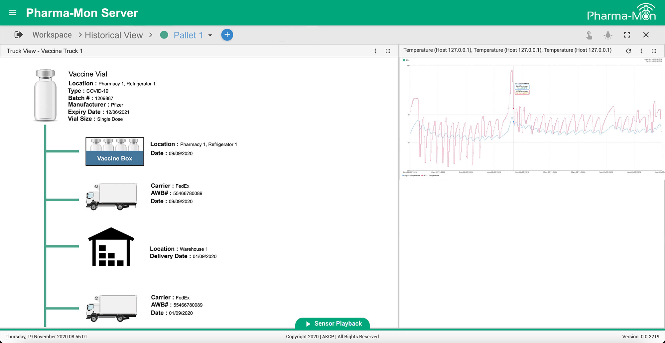Click the Temperature graph panel title
Viewport: 665px width, 343px height.
(507, 50)
